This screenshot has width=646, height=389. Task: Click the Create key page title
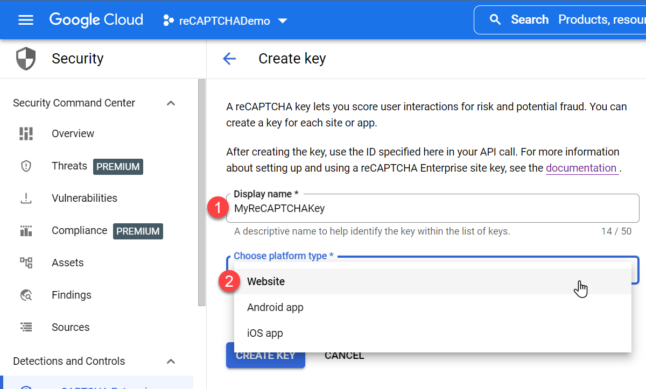[x=292, y=59]
